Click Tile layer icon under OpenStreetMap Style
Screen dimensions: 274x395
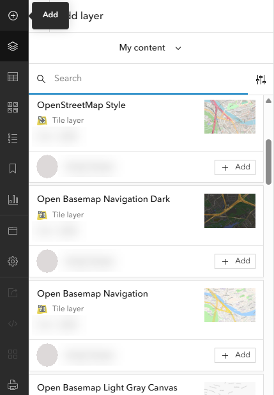coord(42,120)
